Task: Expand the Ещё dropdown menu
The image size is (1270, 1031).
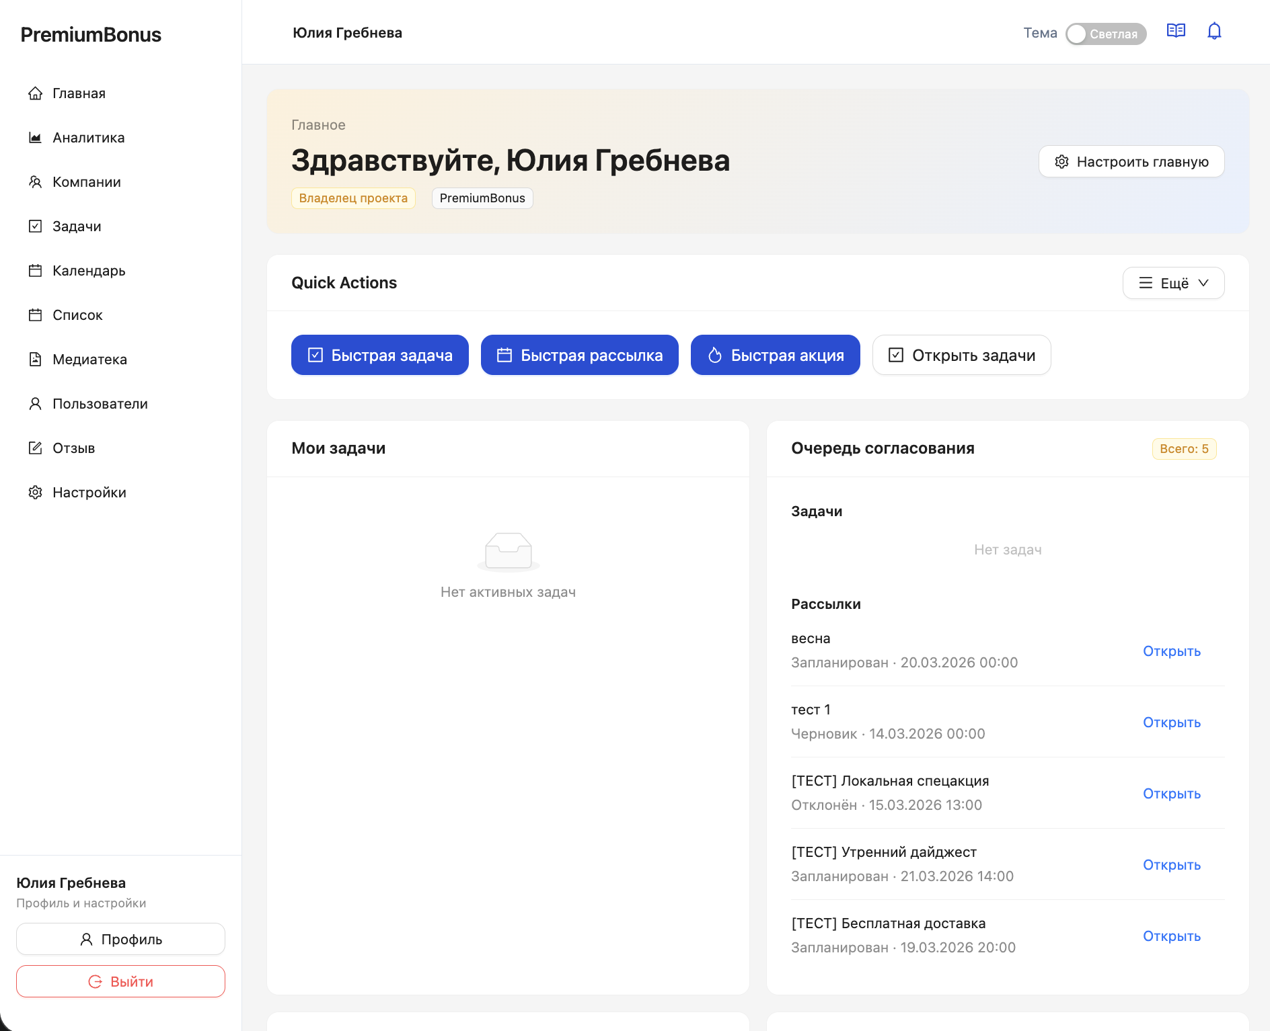Action: click(x=1173, y=283)
